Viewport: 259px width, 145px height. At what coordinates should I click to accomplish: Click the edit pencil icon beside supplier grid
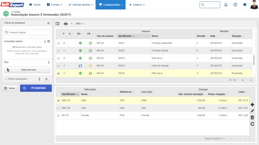(252, 111)
